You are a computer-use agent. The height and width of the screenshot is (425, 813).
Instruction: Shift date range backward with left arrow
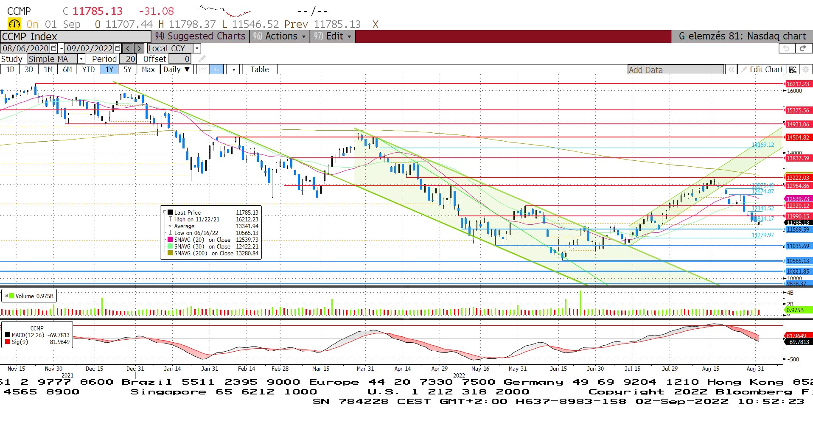(128, 48)
